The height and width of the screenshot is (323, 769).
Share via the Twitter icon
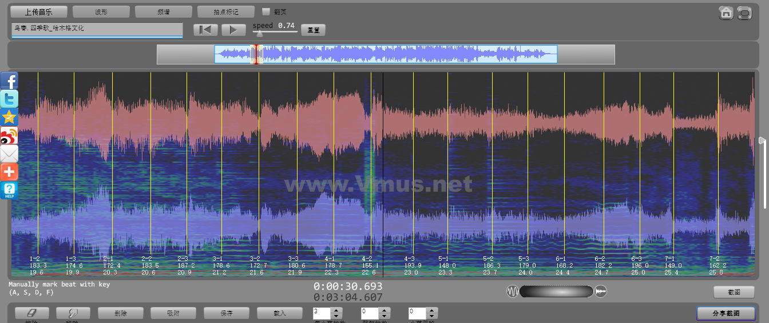coord(9,99)
